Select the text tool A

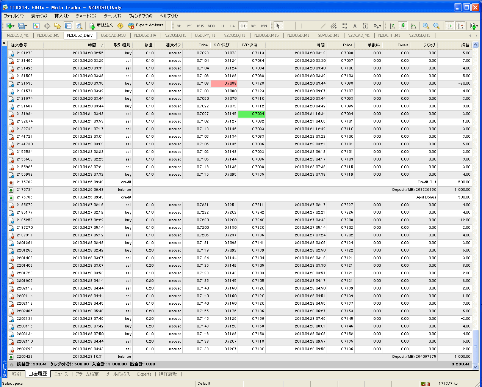tap(355, 26)
